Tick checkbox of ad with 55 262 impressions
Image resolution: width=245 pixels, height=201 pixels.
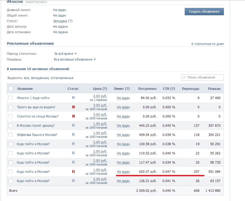(x=11, y=153)
